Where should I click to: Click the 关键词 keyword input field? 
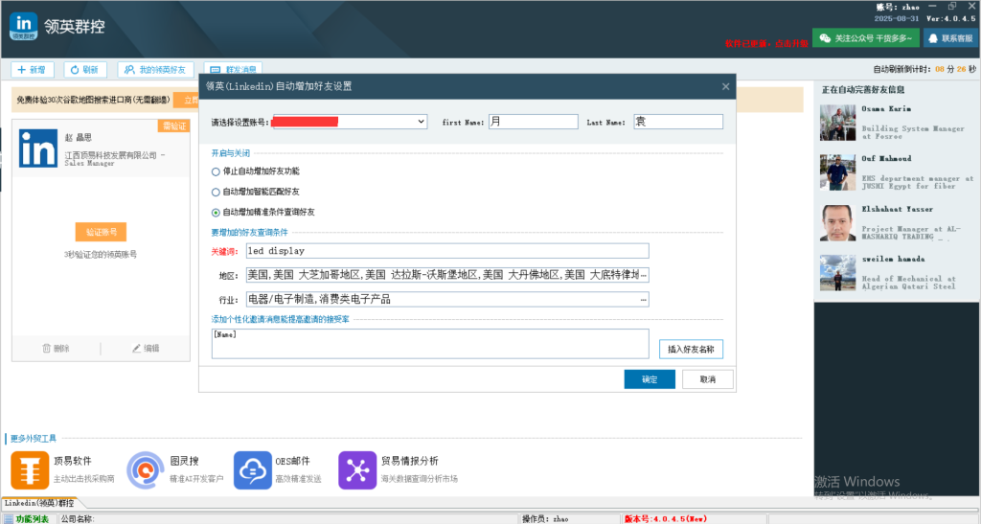click(446, 251)
